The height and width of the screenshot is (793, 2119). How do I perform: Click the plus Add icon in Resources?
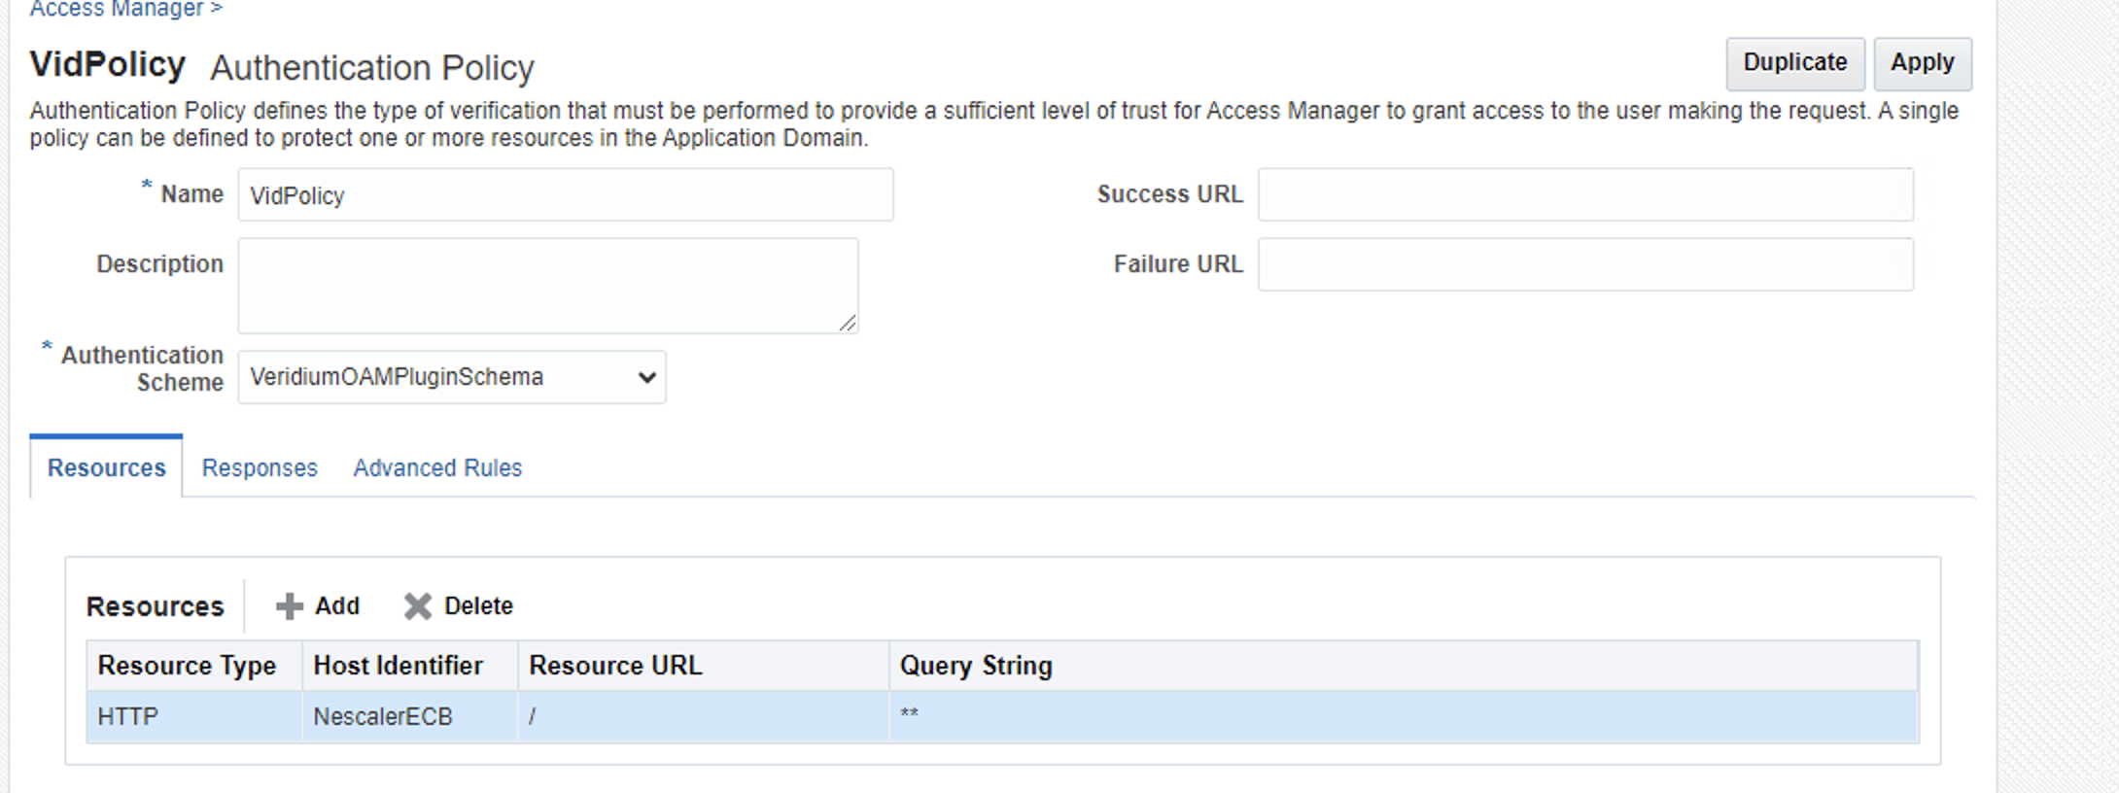pos(289,606)
